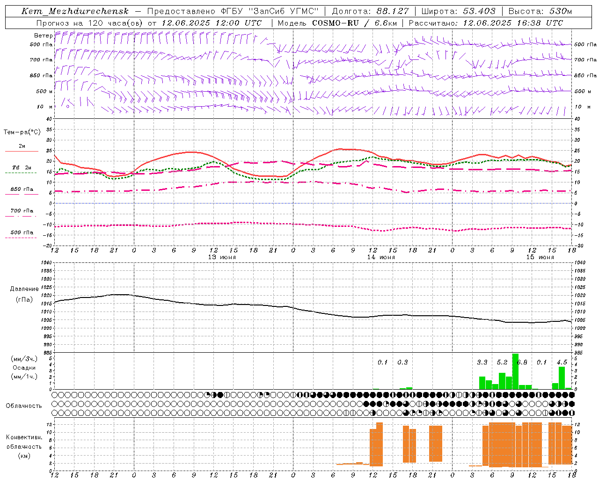Screen dimensions: 599x479
Task: Select the forecast start 12.06.2025 12:00 UTC
Action: pyautogui.click(x=212, y=23)
